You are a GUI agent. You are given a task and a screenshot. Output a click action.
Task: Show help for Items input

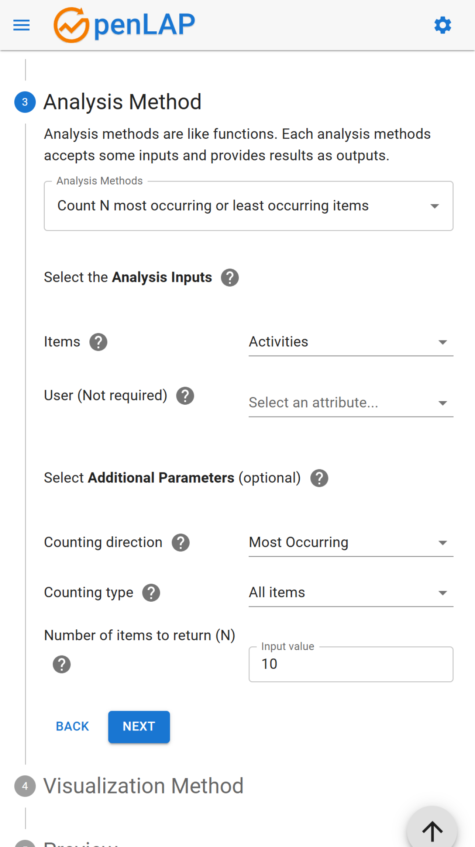(x=98, y=342)
